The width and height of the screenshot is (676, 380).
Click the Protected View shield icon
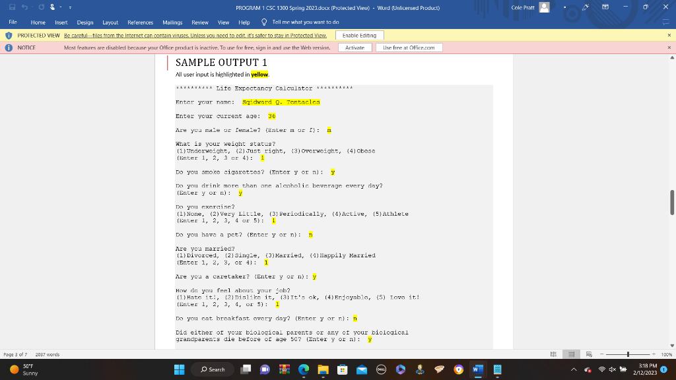coord(9,36)
